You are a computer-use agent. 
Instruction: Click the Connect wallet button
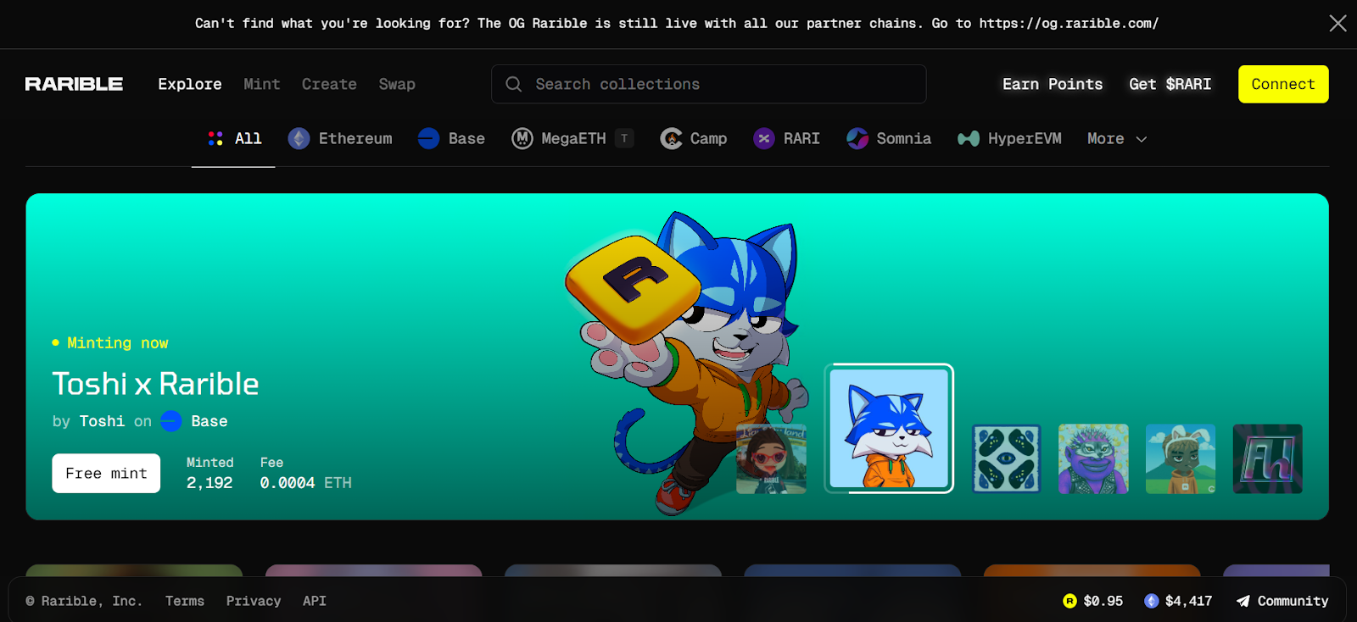(1283, 84)
